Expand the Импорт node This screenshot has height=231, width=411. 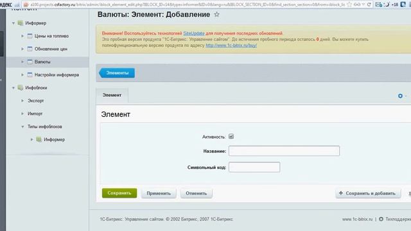(x=22, y=114)
